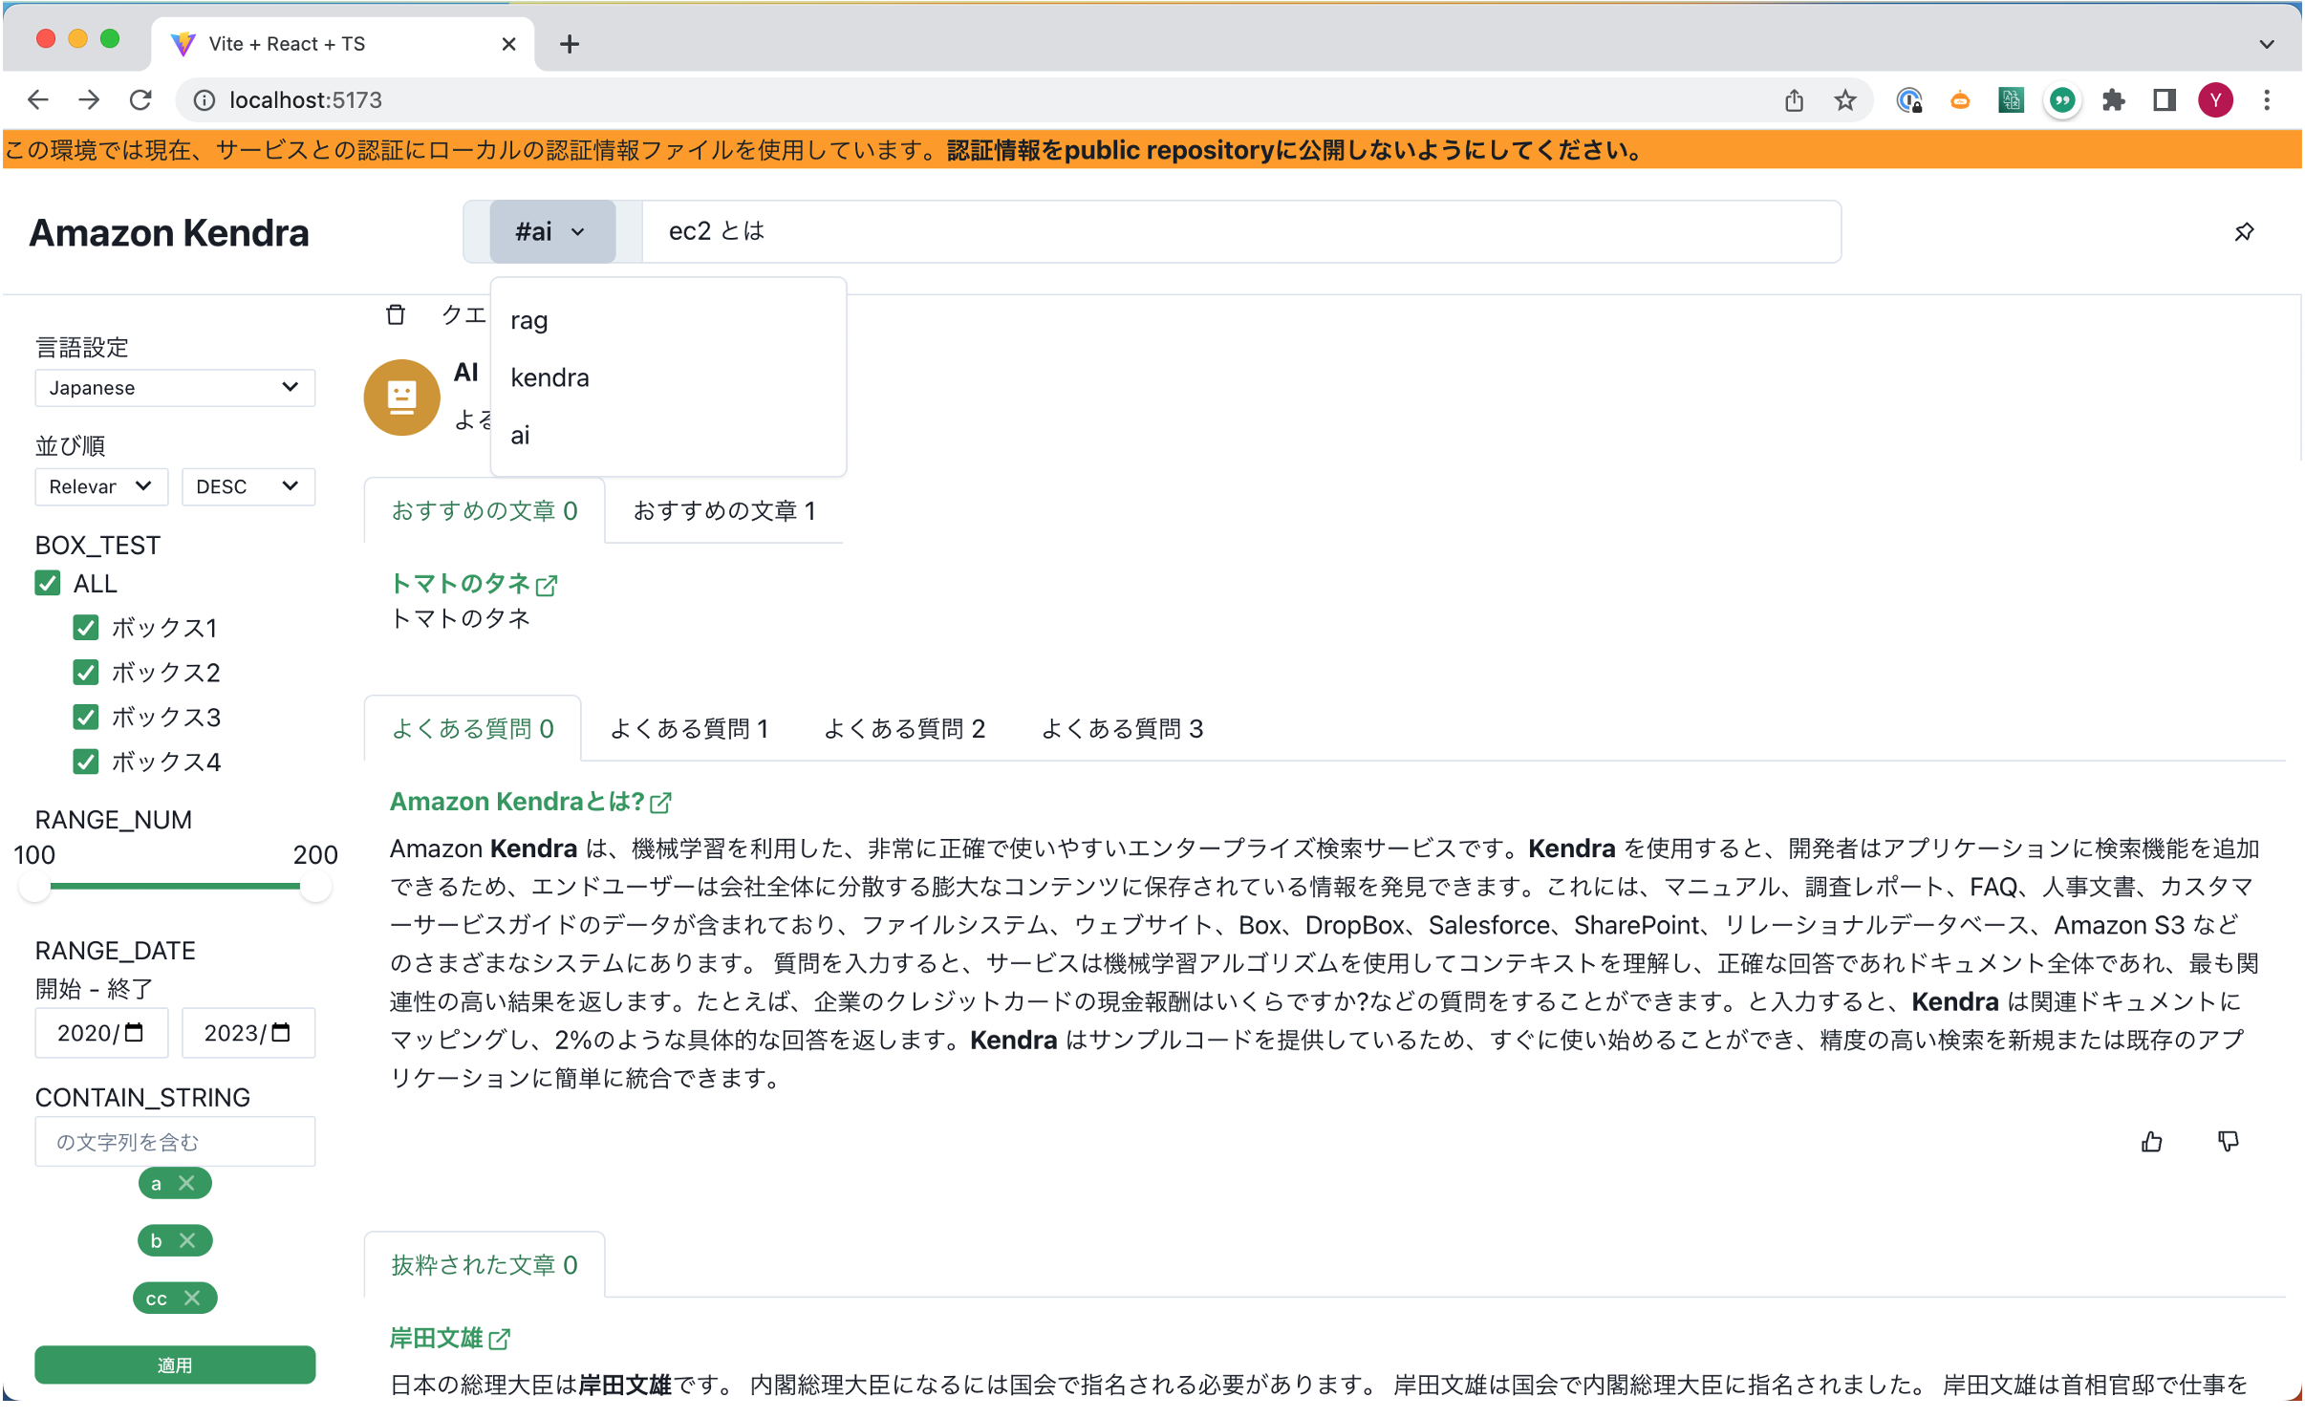
Task: Click the green translate extension icon in toolbar
Action: click(x=2011, y=100)
